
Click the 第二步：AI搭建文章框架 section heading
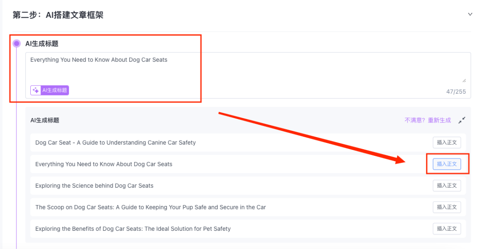coord(58,15)
